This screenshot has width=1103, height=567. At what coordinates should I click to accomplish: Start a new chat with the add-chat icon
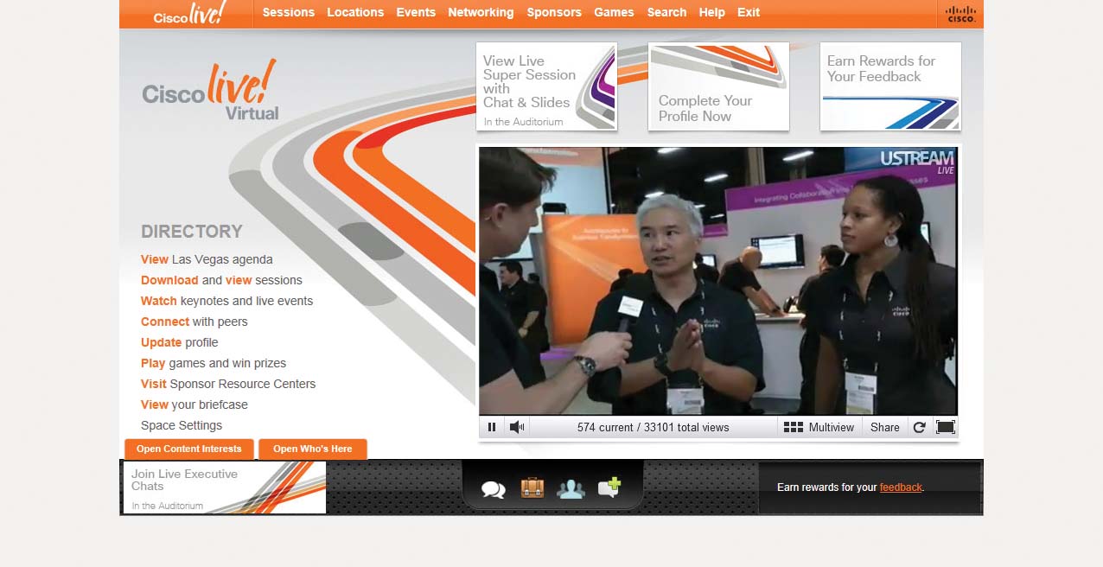[610, 487]
